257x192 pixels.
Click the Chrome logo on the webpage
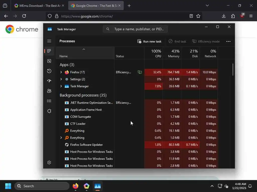pos(22,29)
